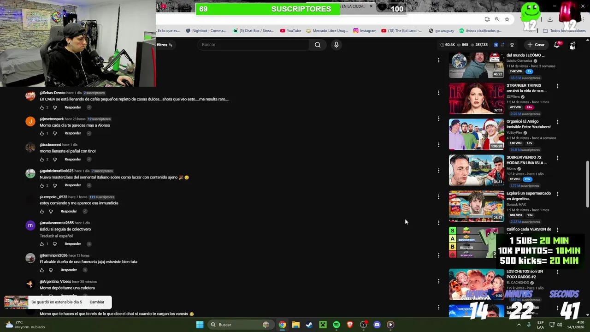Open the YouTube bookmark in bookmarks bar
The height and width of the screenshot is (332, 590).
[x=290, y=31]
